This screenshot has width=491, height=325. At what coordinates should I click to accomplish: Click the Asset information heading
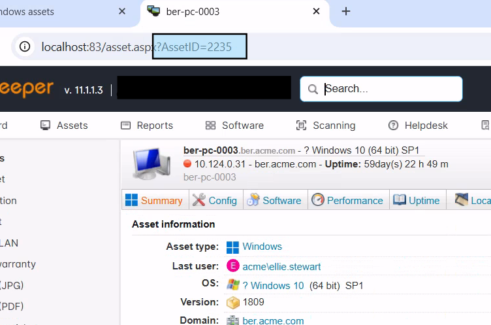tap(174, 224)
